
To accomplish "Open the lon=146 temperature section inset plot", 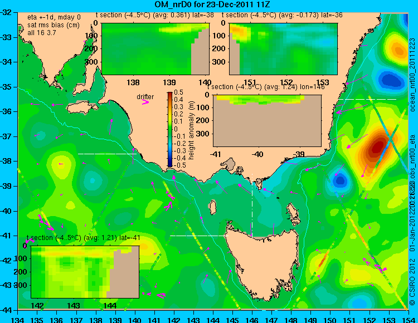I will click(267, 121).
